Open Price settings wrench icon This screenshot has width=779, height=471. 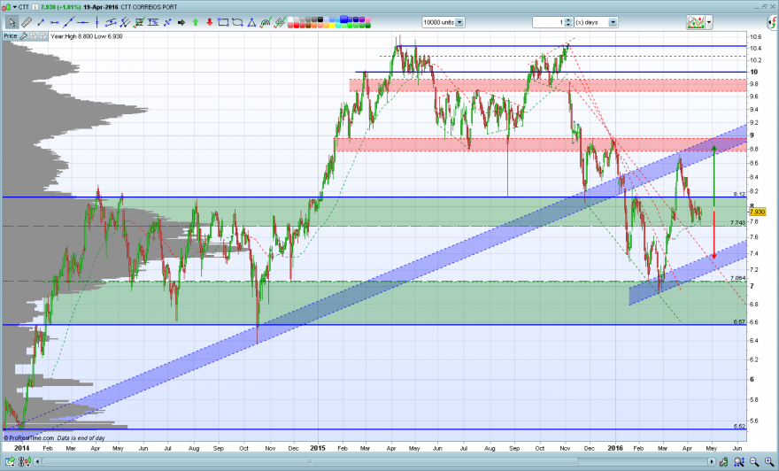tap(23, 36)
